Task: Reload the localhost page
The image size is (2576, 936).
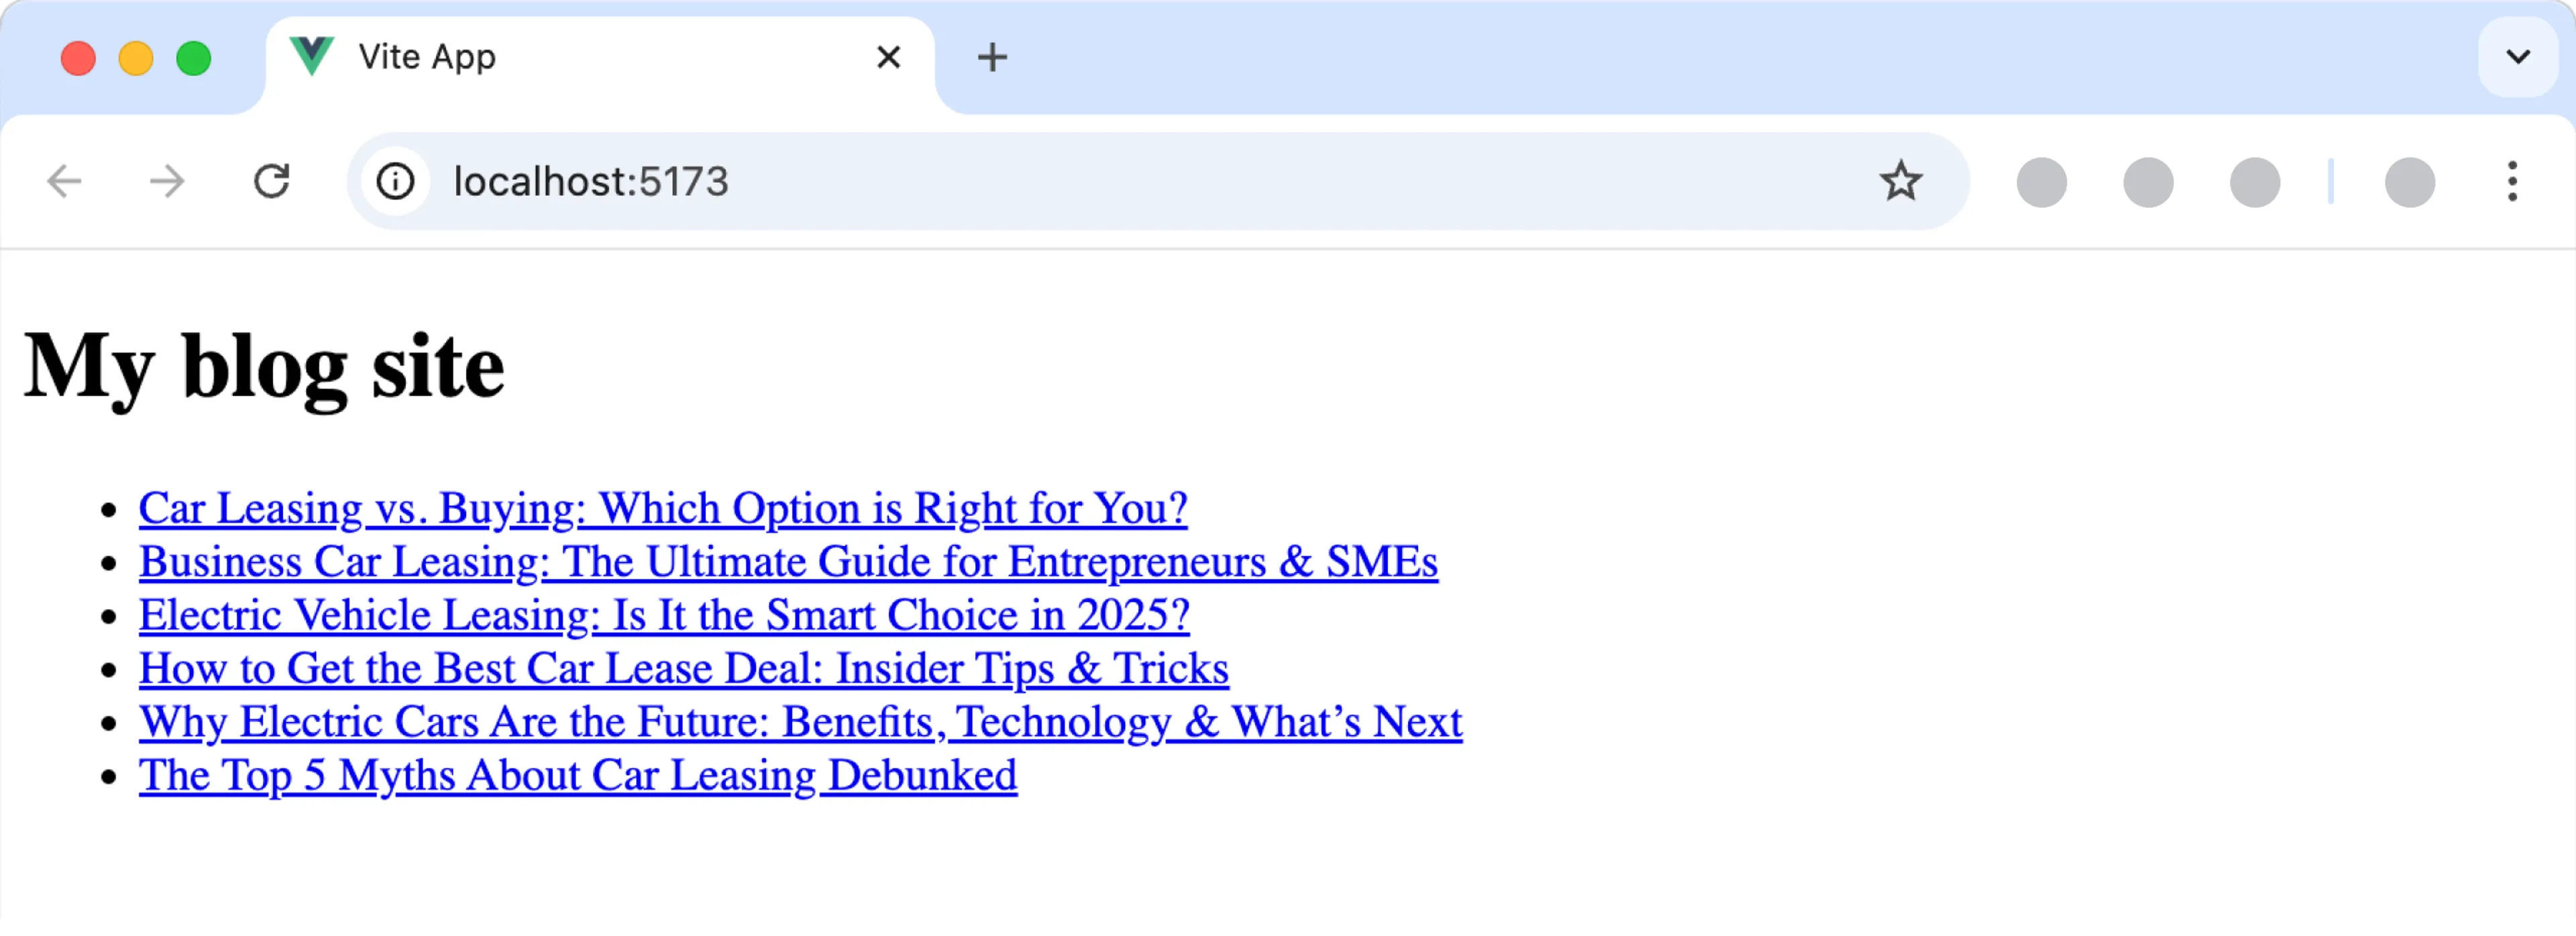Action: click(271, 181)
